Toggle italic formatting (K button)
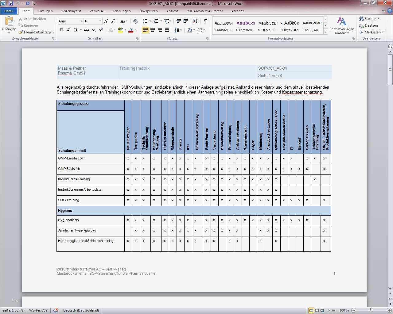The height and width of the screenshot is (314, 393). 68,30
